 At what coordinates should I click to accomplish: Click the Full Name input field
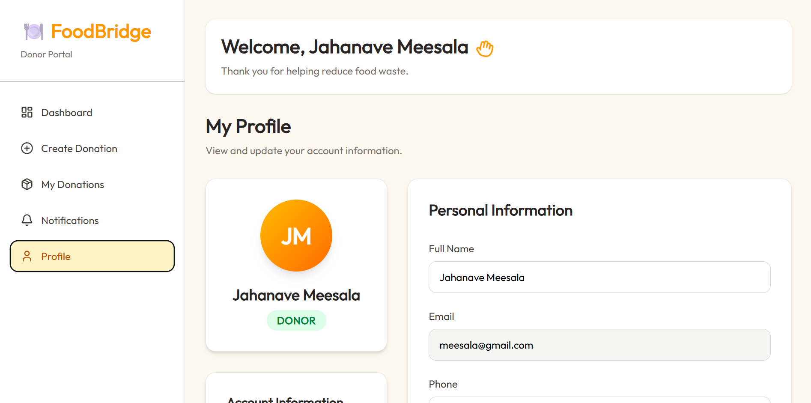[599, 277]
